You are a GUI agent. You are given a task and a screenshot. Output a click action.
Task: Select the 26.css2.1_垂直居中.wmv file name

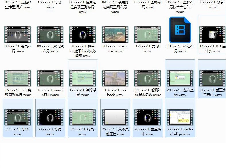click(x=148, y=132)
